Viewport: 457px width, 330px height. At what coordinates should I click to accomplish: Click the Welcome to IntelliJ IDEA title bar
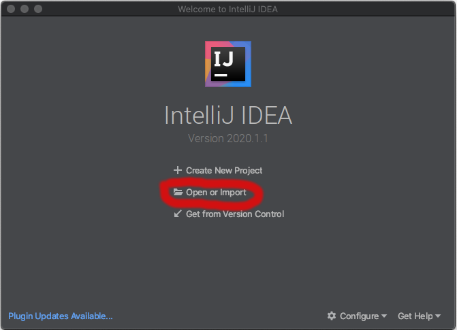(x=228, y=9)
